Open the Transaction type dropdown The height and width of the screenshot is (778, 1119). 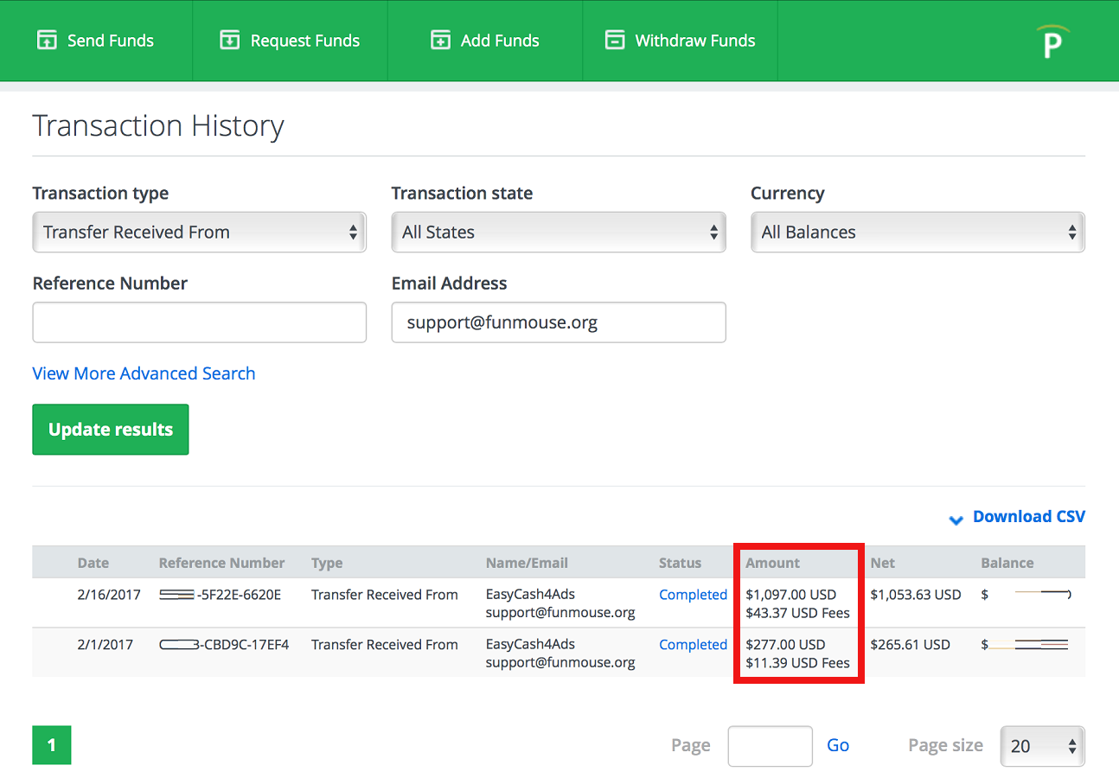pyautogui.click(x=200, y=233)
